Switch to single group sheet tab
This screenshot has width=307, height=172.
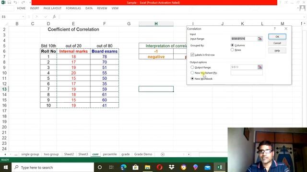point(30,154)
